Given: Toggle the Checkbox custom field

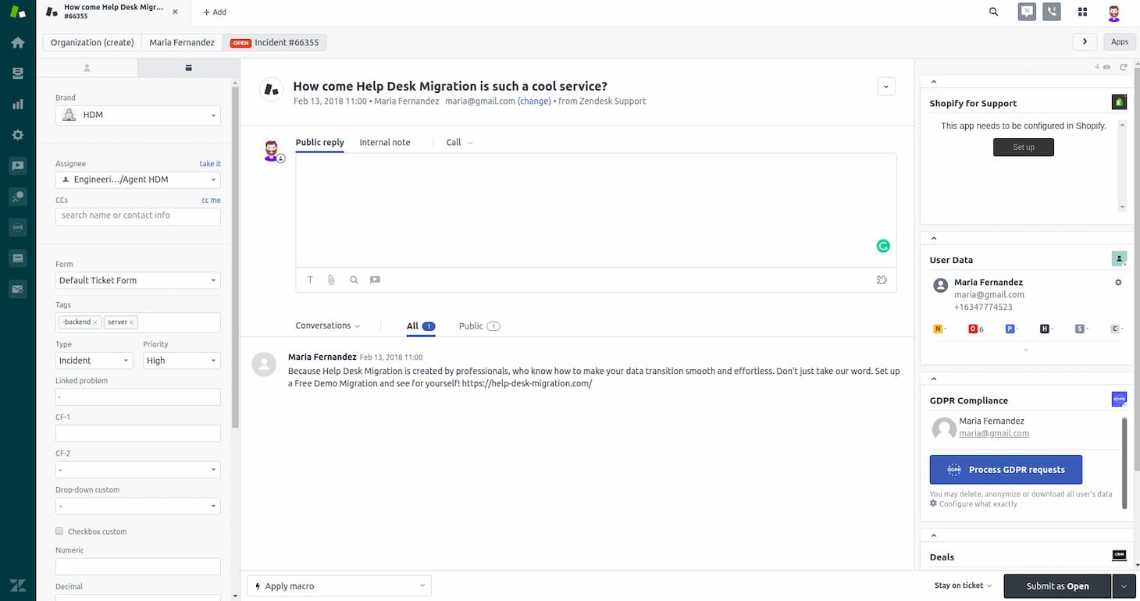Looking at the screenshot, I should point(59,531).
